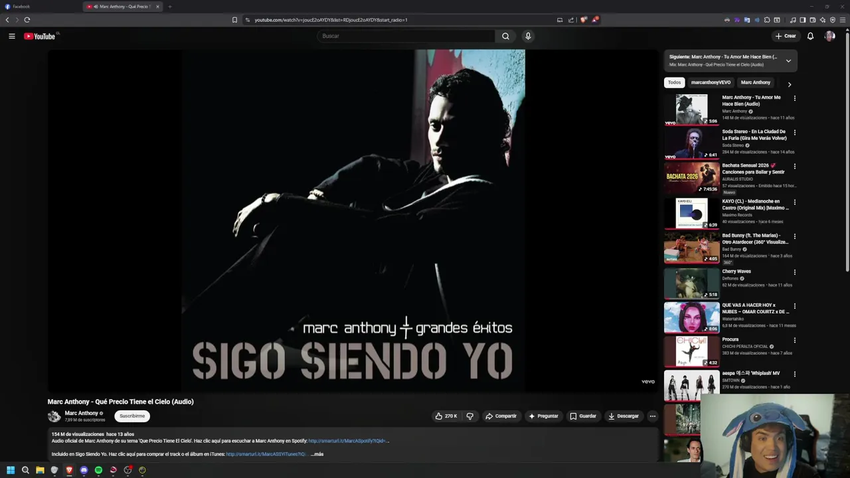Open aespa Whiplash MV thumbnail

(691, 385)
